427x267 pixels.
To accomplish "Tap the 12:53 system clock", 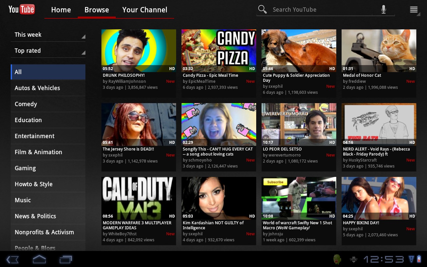I will [x=384, y=259].
